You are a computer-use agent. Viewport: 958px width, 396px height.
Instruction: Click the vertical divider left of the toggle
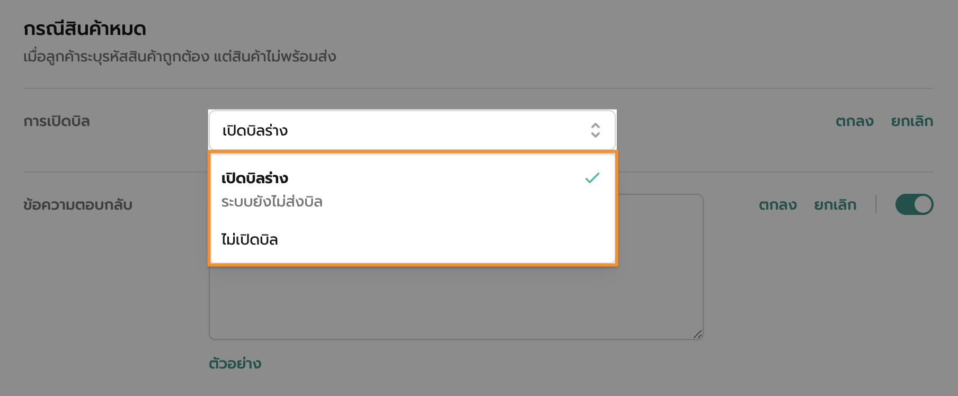[876, 205]
